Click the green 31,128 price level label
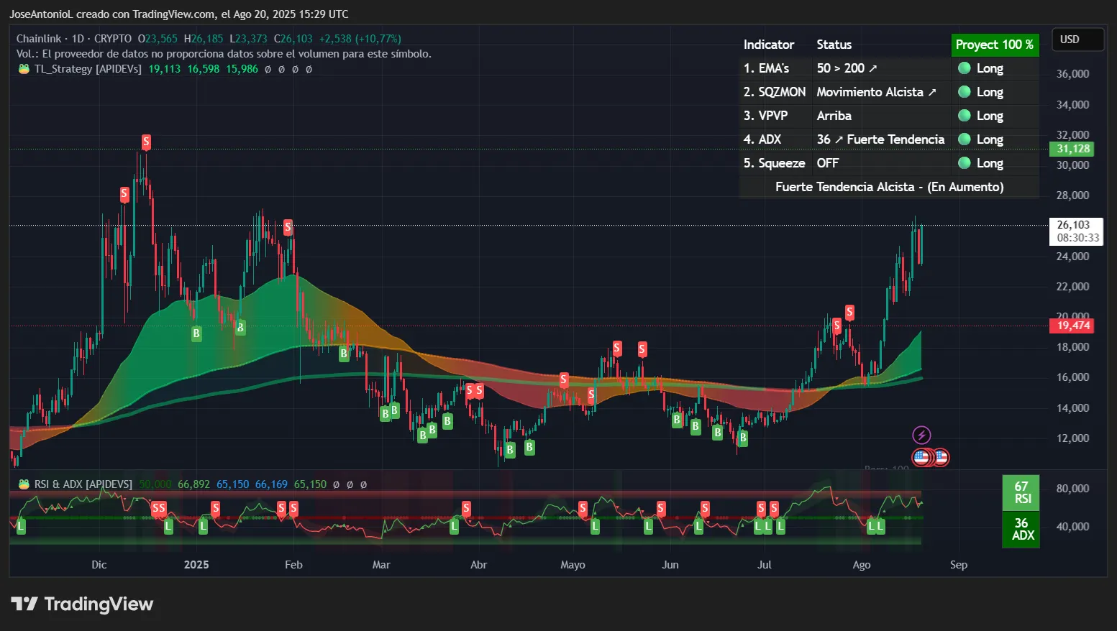This screenshot has width=1117, height=631. [x=1072, y=149]
